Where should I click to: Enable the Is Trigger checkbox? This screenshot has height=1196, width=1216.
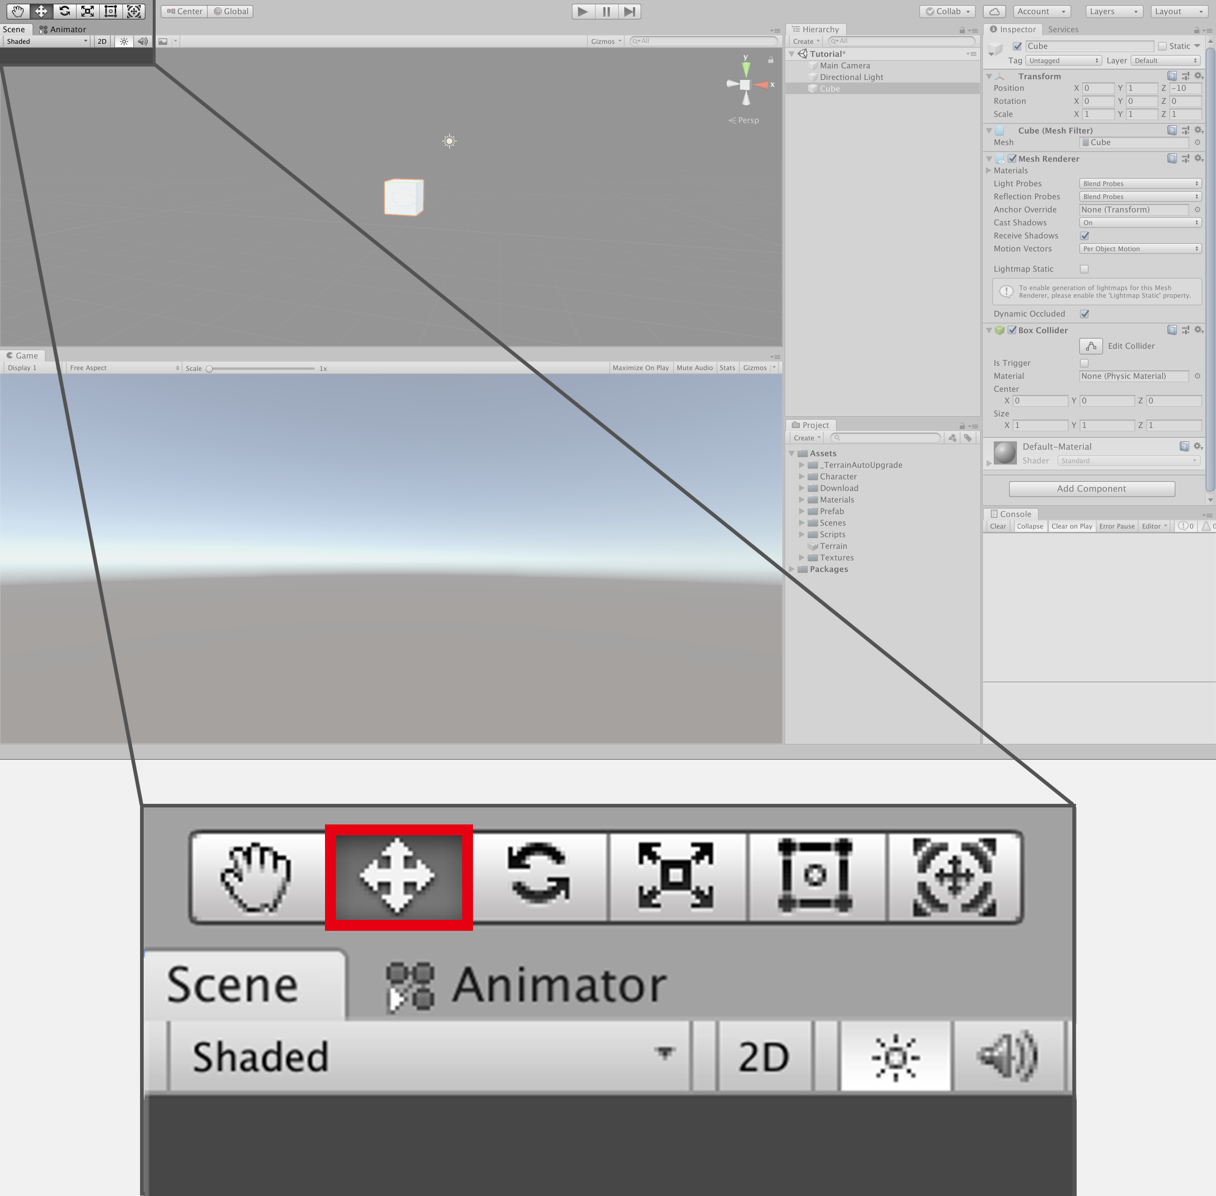click(1084, 363)
